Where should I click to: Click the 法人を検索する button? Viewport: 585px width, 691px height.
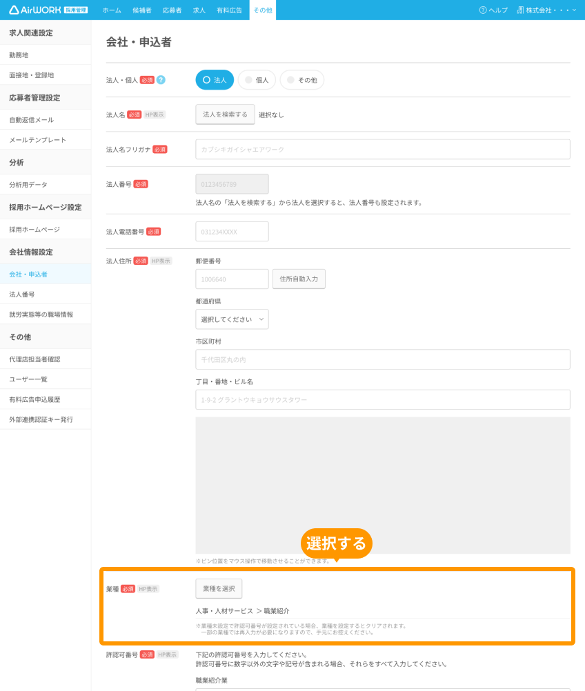[226, 114]
